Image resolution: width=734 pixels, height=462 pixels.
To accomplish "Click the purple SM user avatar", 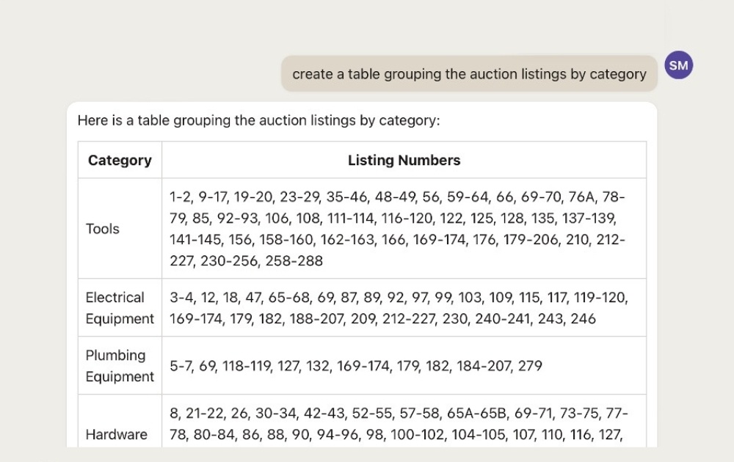I will click(x=678, y=65).
